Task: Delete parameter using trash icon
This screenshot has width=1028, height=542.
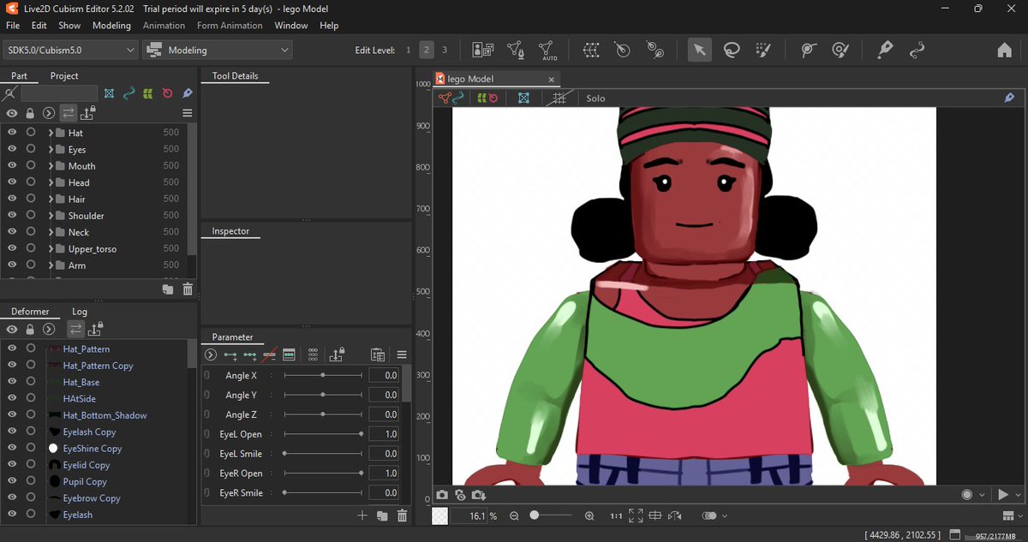Action: [402, 515]
